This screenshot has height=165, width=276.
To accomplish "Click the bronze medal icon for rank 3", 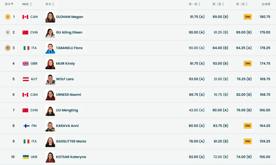I will [x=8, y=48].
